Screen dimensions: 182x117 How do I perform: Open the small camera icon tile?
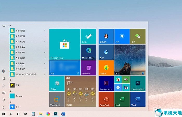126,88
